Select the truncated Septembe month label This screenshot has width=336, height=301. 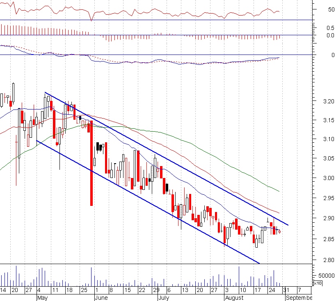[x=299, y=298]
